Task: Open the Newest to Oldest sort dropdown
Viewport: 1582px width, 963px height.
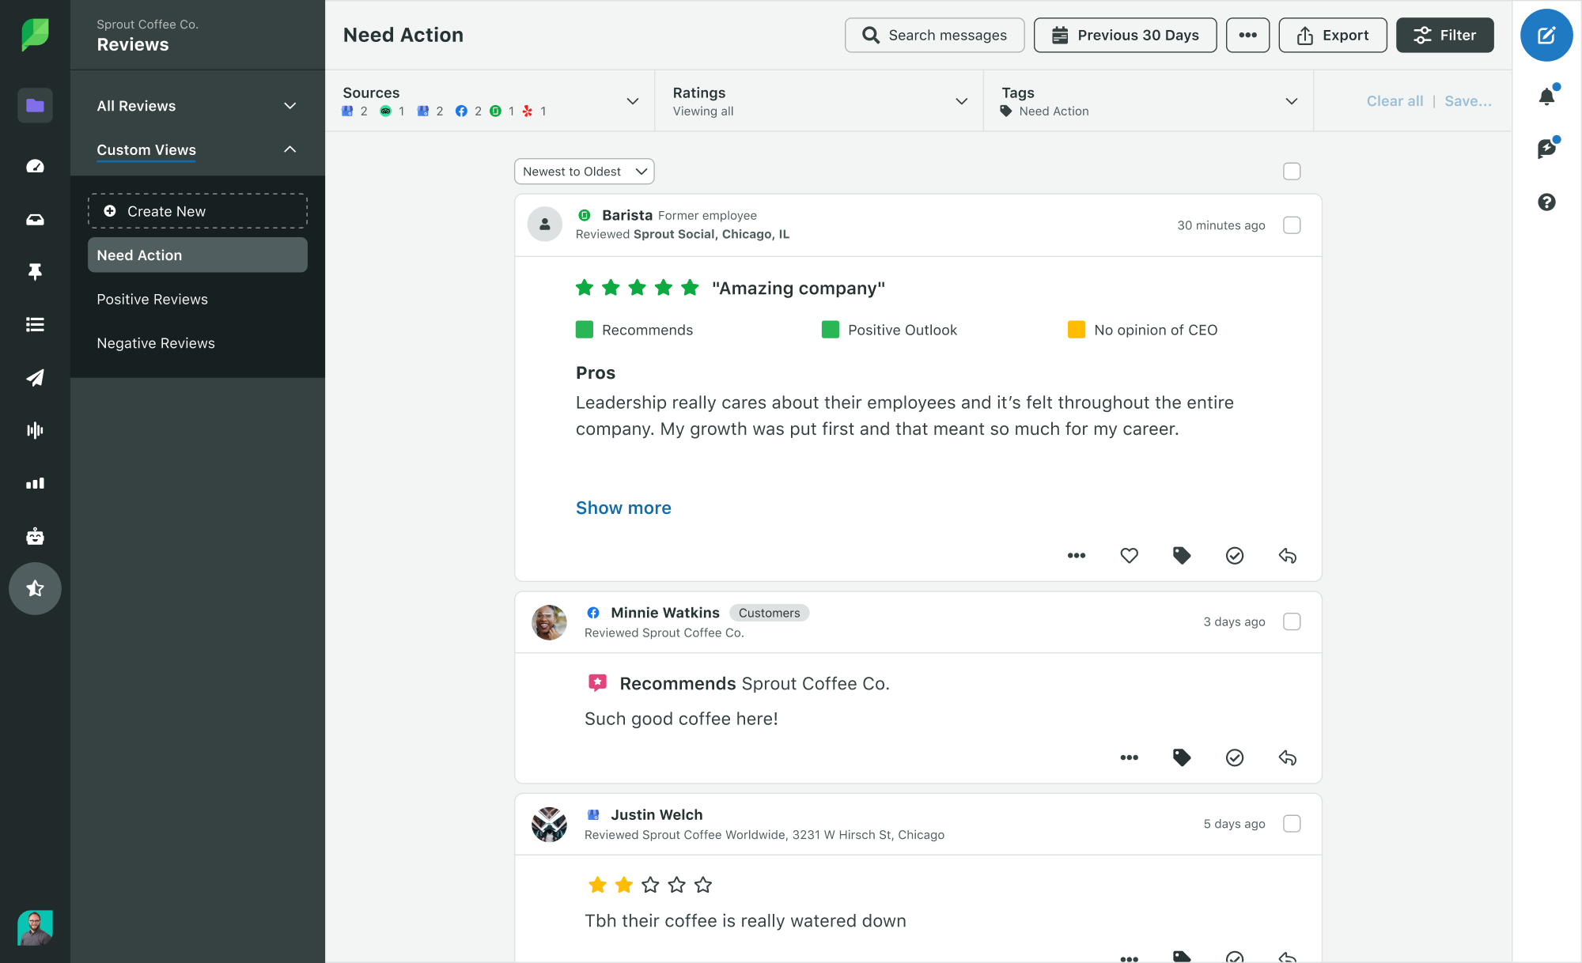Action: [x=583, y=172]
